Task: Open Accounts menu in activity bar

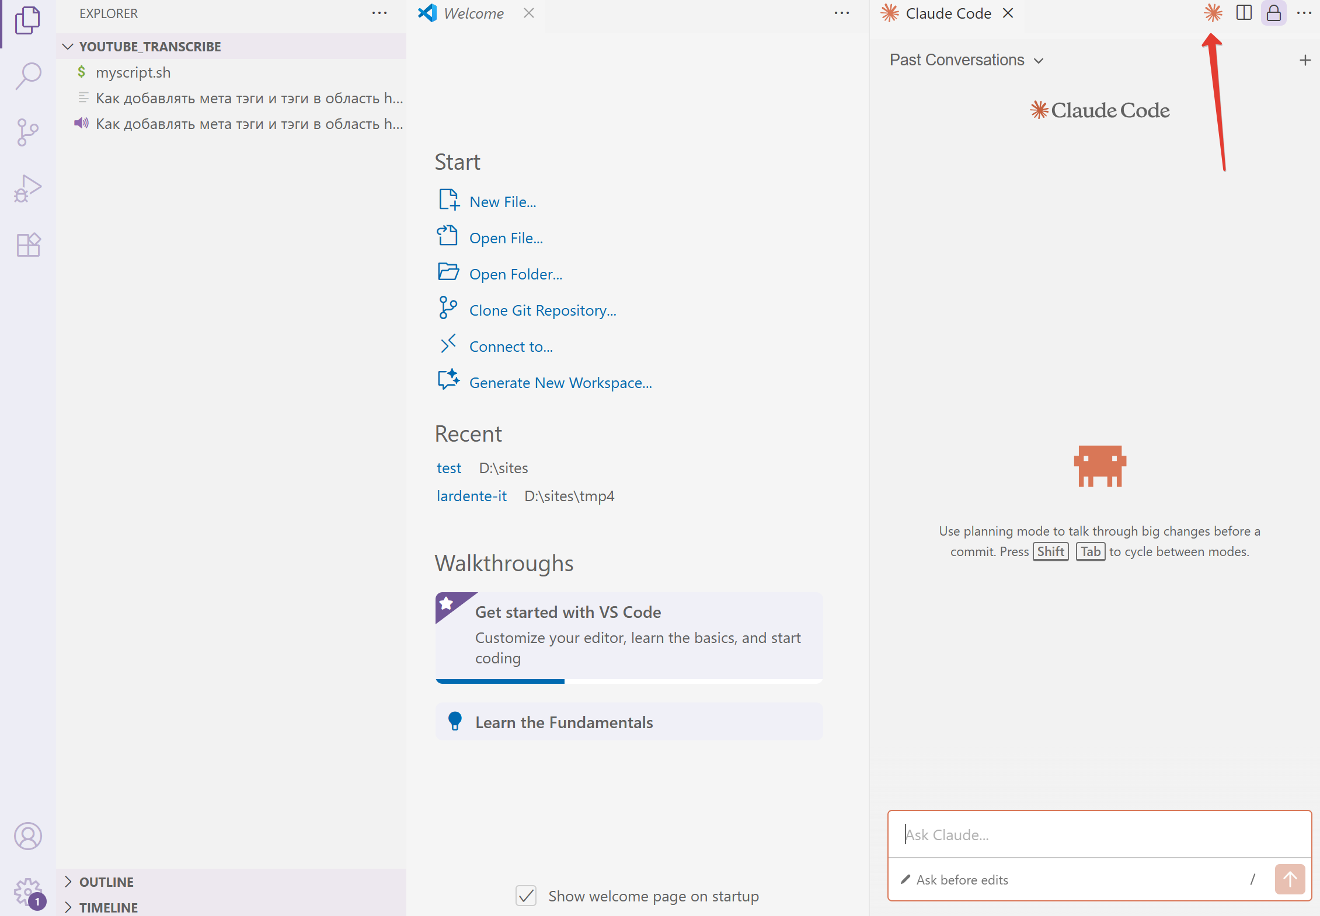Action: pos(27,836)
